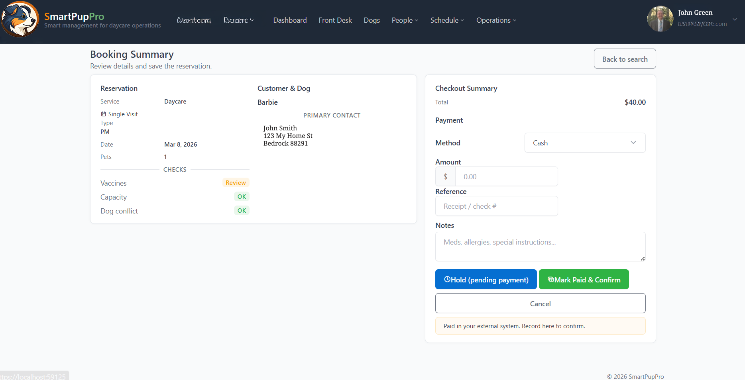
Task: Click the Reference receipt/check field
Action: 496,206
